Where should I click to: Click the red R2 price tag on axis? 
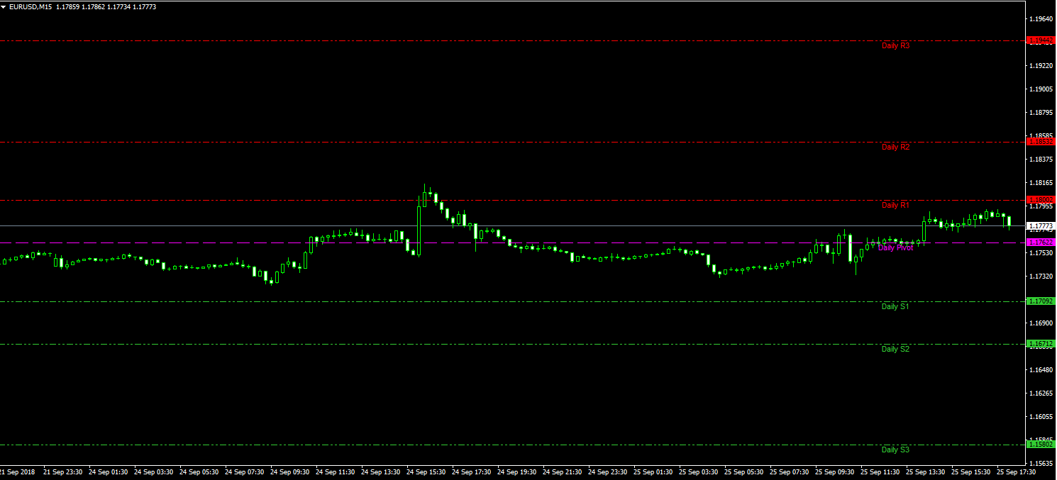point(1041,142)
